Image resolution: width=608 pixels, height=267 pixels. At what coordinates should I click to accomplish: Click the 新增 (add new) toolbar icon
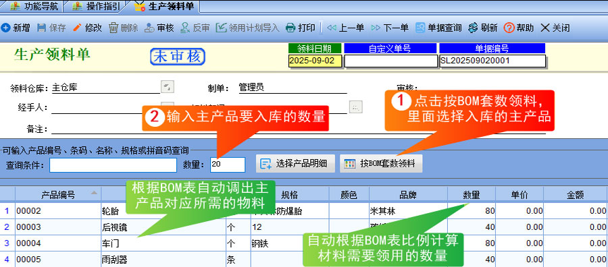(6, 28)
